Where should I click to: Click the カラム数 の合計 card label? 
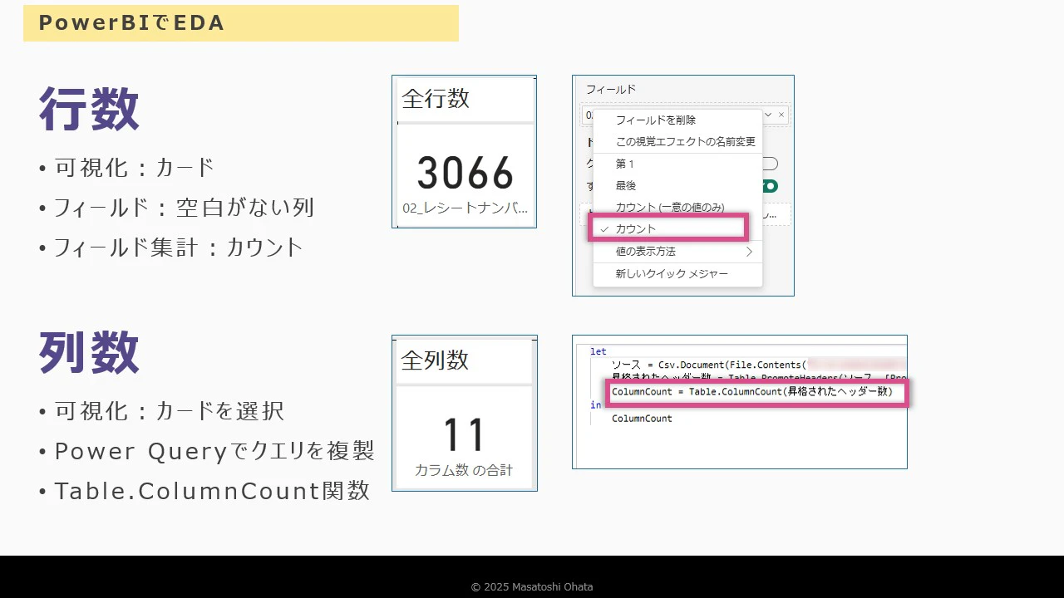pos(464,470)
